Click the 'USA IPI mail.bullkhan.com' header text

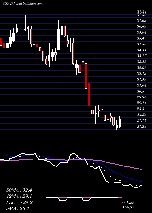pyautogui.click(x=23, y=4)
